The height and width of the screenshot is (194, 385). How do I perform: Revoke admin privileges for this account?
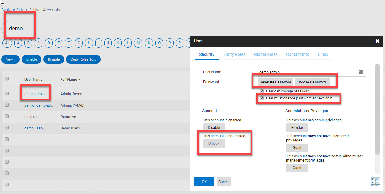coord(297,128)
